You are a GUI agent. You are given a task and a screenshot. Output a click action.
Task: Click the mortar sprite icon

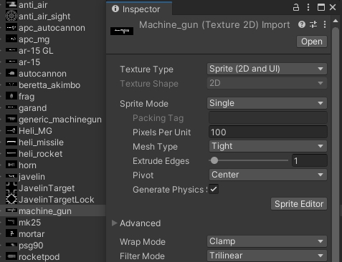point(11,233)
